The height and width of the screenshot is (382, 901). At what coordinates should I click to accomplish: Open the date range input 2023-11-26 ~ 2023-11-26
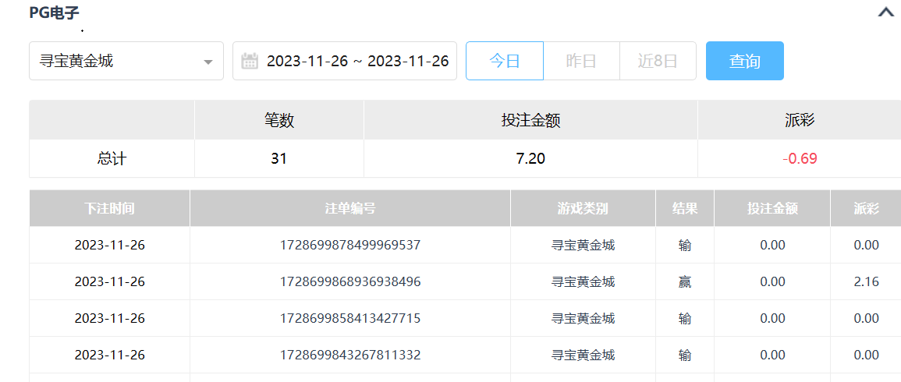coord(345,61)
